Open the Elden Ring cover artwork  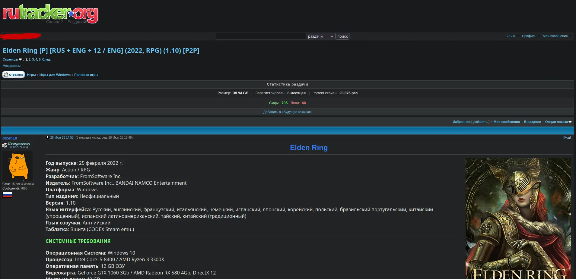click(x=518, y=218)
